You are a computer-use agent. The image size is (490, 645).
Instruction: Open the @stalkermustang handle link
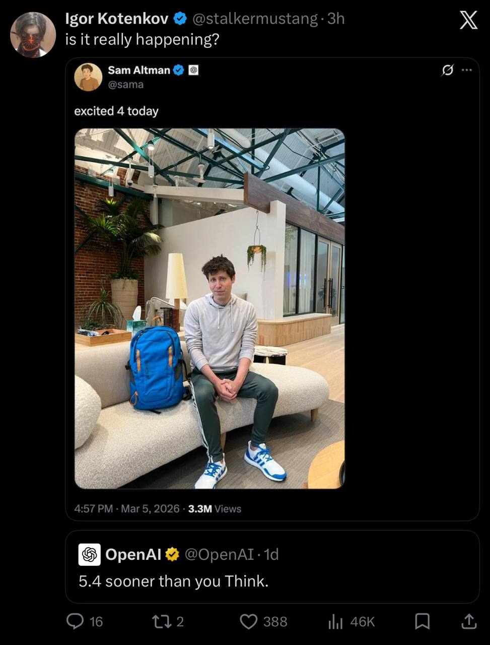(255, 19)
